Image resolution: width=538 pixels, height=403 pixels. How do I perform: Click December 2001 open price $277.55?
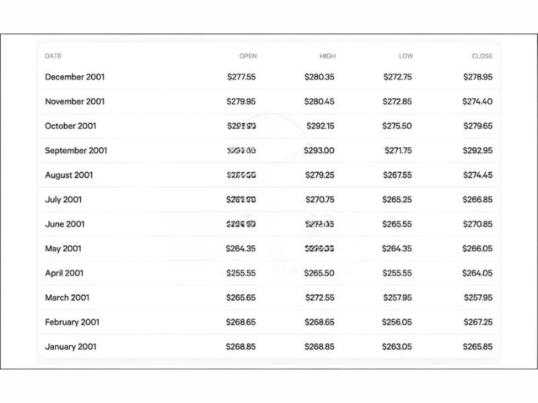(241, 77)
